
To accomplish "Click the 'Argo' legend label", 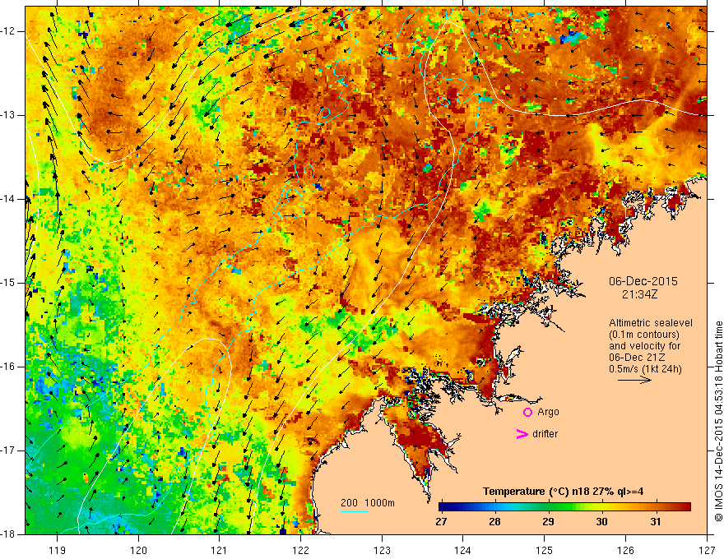I will pyautogui.click(x=548, y=412).
